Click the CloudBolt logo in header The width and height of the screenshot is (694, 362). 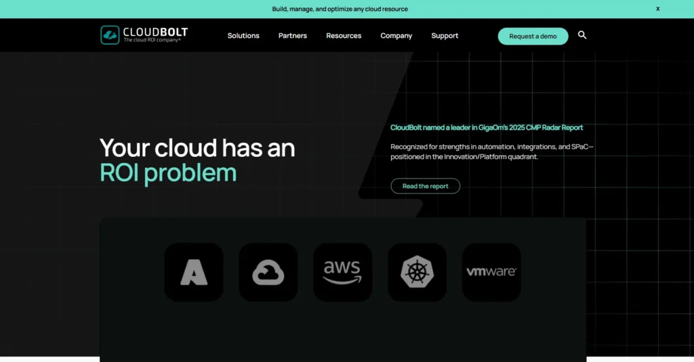pos(144,35)
